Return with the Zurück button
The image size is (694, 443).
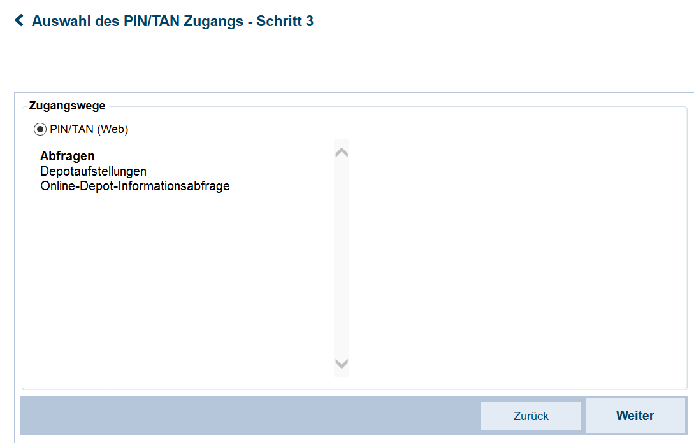(531, 416)
